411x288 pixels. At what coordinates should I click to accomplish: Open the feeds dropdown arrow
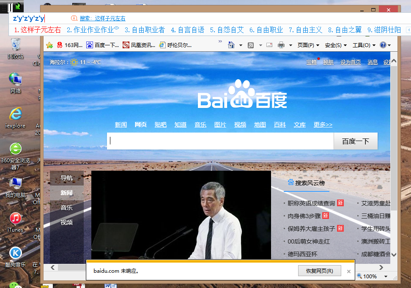[x=260, y=45]
